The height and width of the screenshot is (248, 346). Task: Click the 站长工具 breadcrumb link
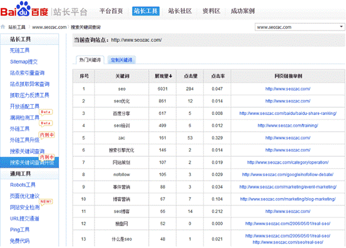(x=17, y=27)
